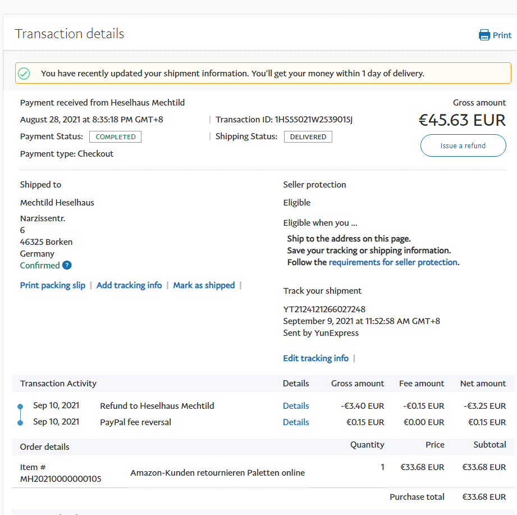Click tracking number YT2124121266027248

click(x=324, y=309)
